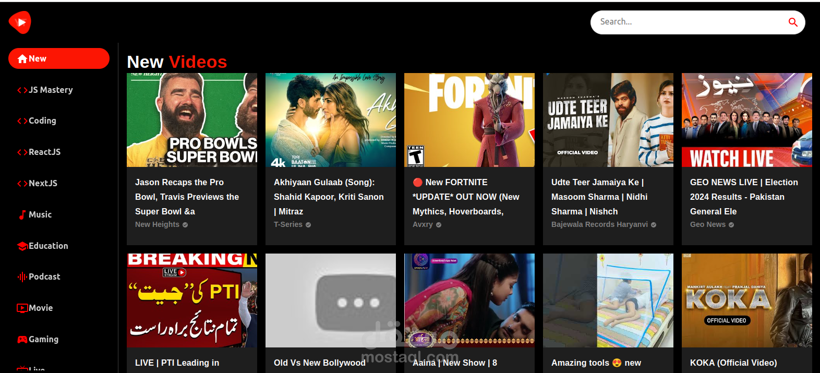The image size is (820, 373).
Task: Click the code icon beside NextJS
Action: (22, 184)
